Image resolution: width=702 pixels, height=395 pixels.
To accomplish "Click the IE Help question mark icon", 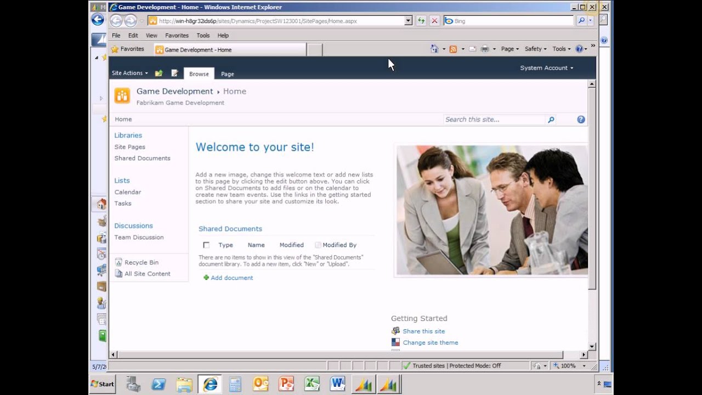I will (x=579, y=49).
